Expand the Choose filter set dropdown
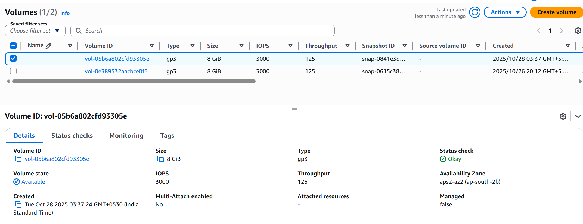 click(x=35, y=31)
